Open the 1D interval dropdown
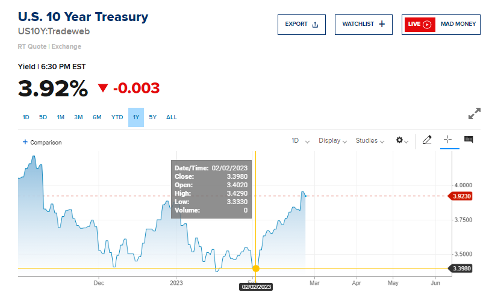489x295 pixels. coord(301,140)
